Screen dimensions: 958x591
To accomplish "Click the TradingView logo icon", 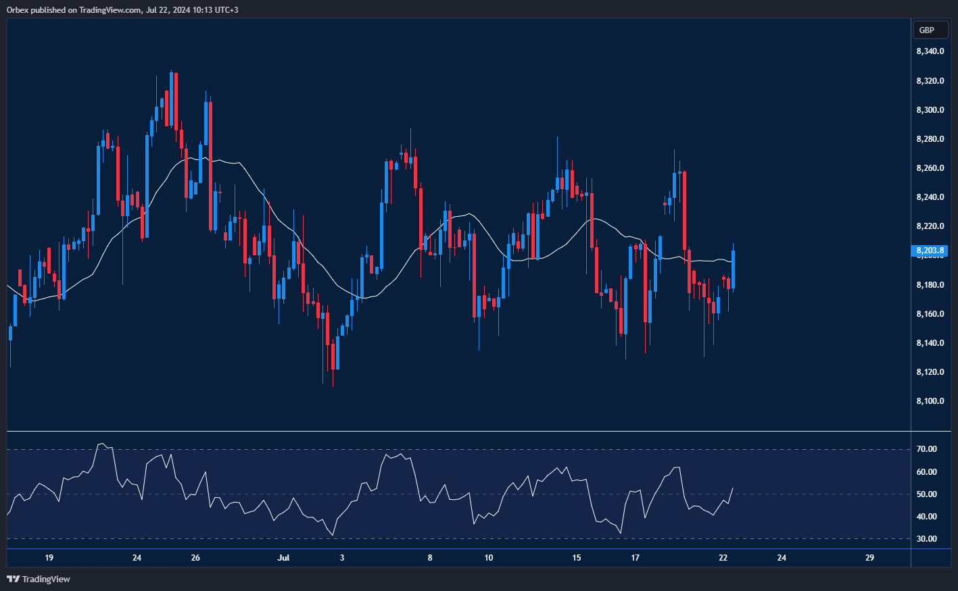I will 13,579.
